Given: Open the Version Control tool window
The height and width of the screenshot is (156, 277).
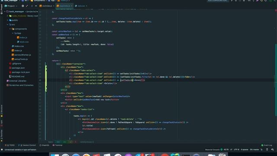Looking at the screenshot, I should 27,145.
